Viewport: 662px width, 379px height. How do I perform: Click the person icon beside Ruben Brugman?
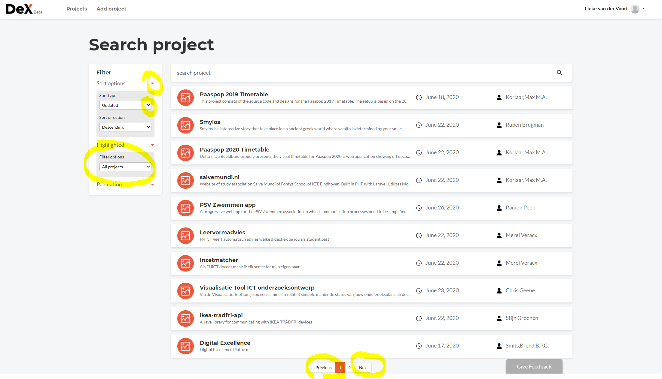tap(499, 125)
